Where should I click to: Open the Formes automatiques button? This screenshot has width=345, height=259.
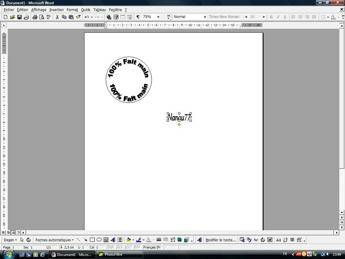[54, 240]
